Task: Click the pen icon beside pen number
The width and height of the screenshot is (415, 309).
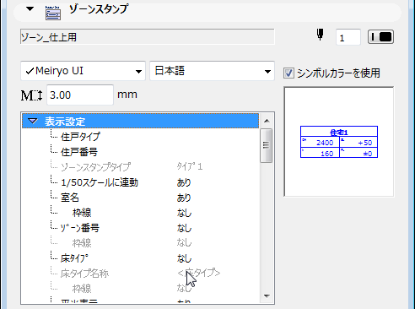Action: pos(320,35)
